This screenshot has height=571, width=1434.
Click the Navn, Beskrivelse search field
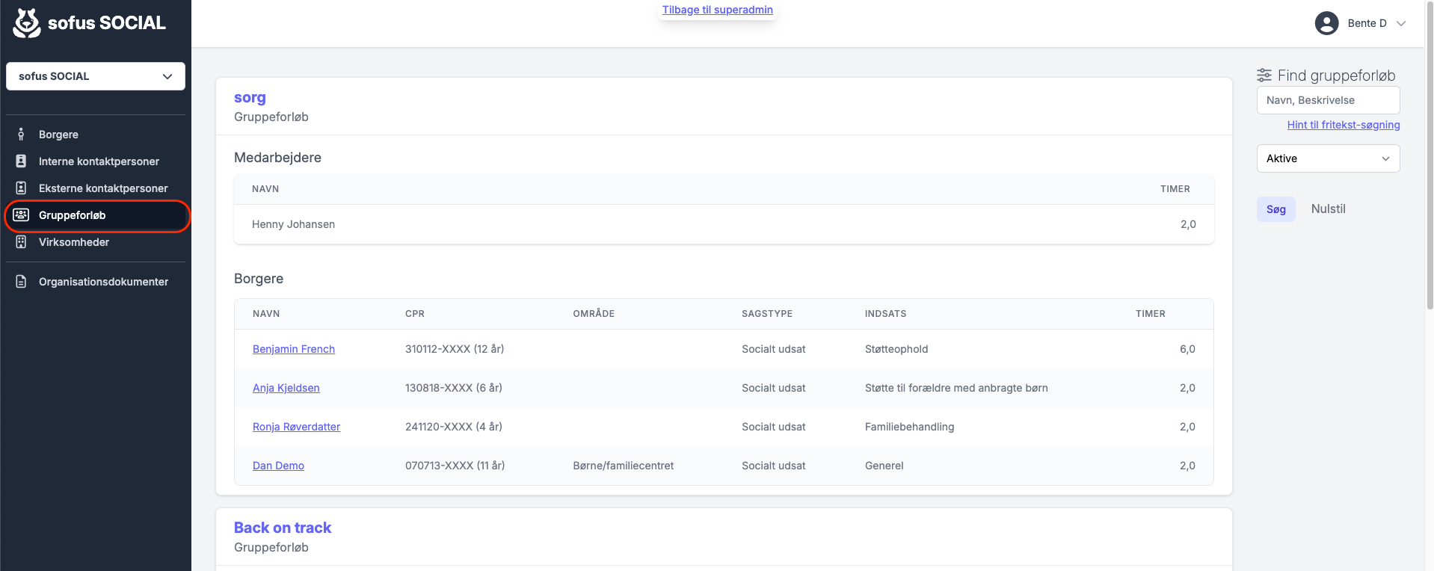tap(1328, 100)
